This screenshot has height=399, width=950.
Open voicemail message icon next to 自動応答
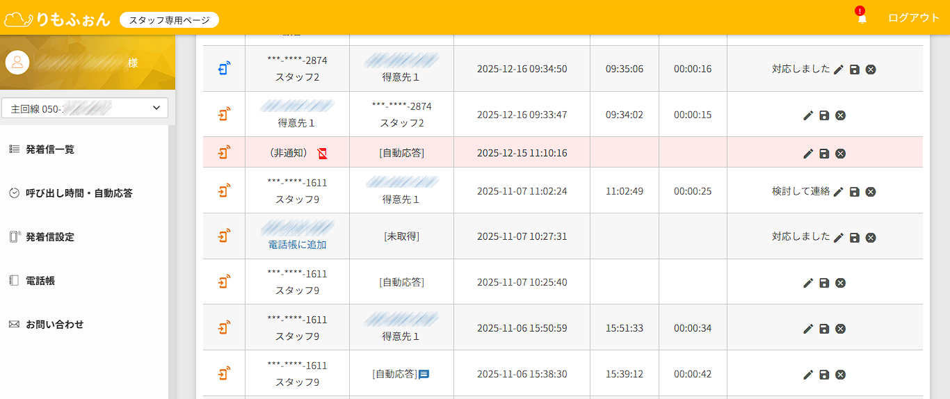tap(424, 375)
